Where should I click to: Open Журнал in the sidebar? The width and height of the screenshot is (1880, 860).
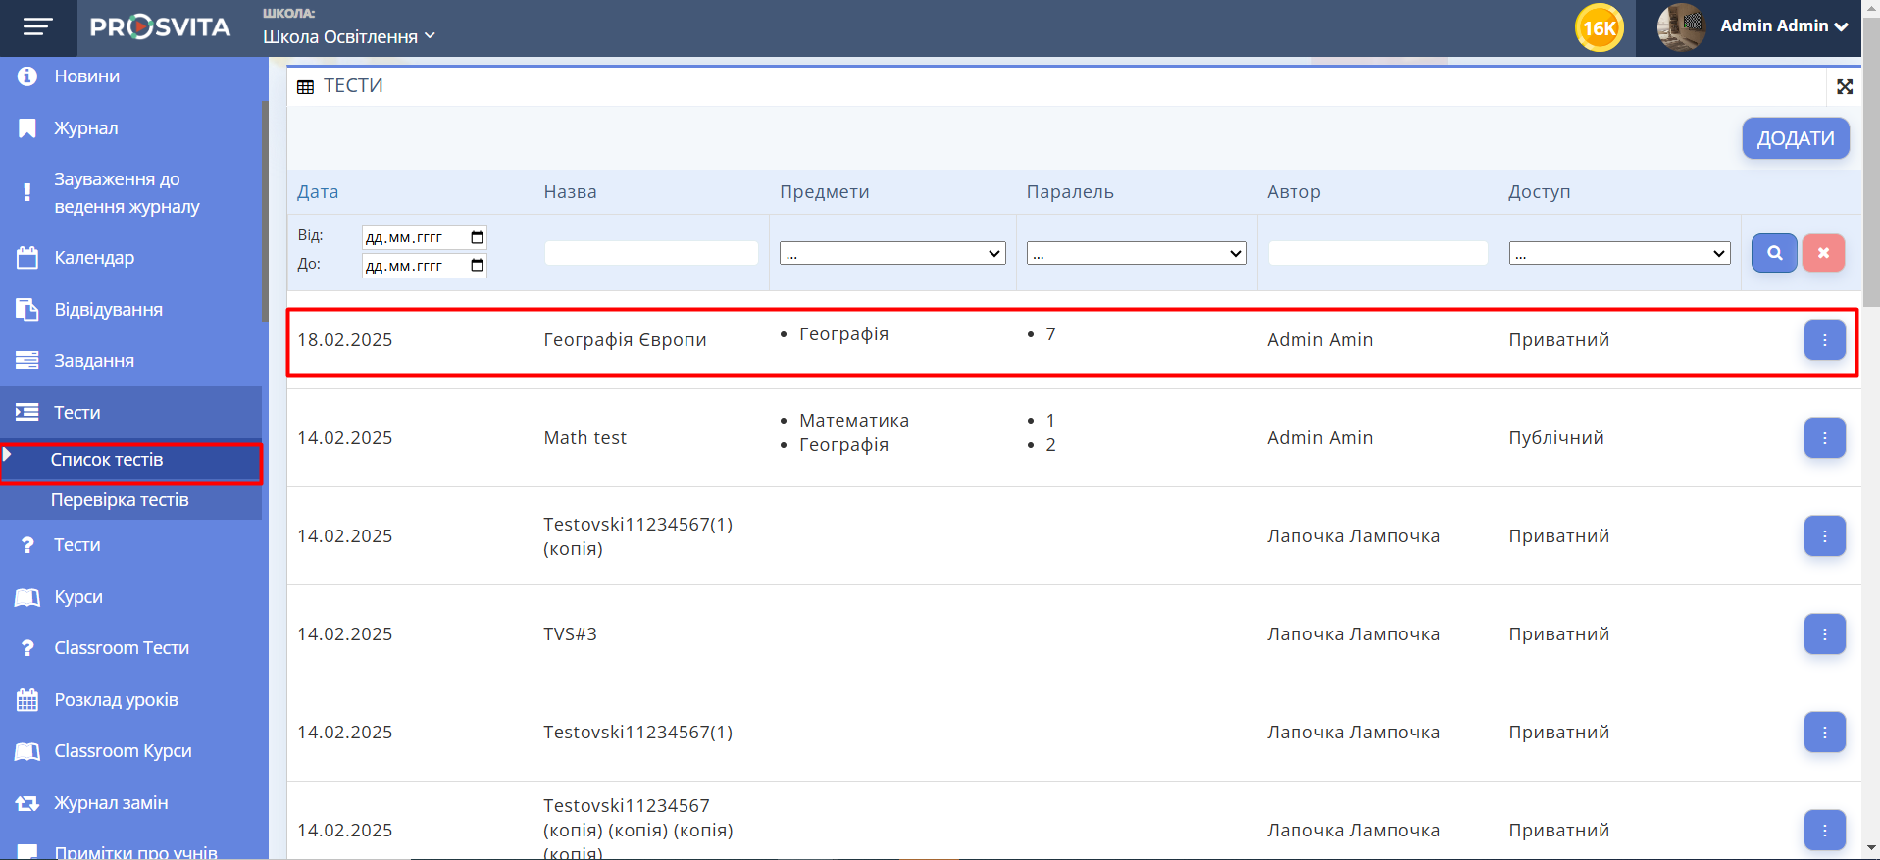pyautogui.click(x=86, y=128)
